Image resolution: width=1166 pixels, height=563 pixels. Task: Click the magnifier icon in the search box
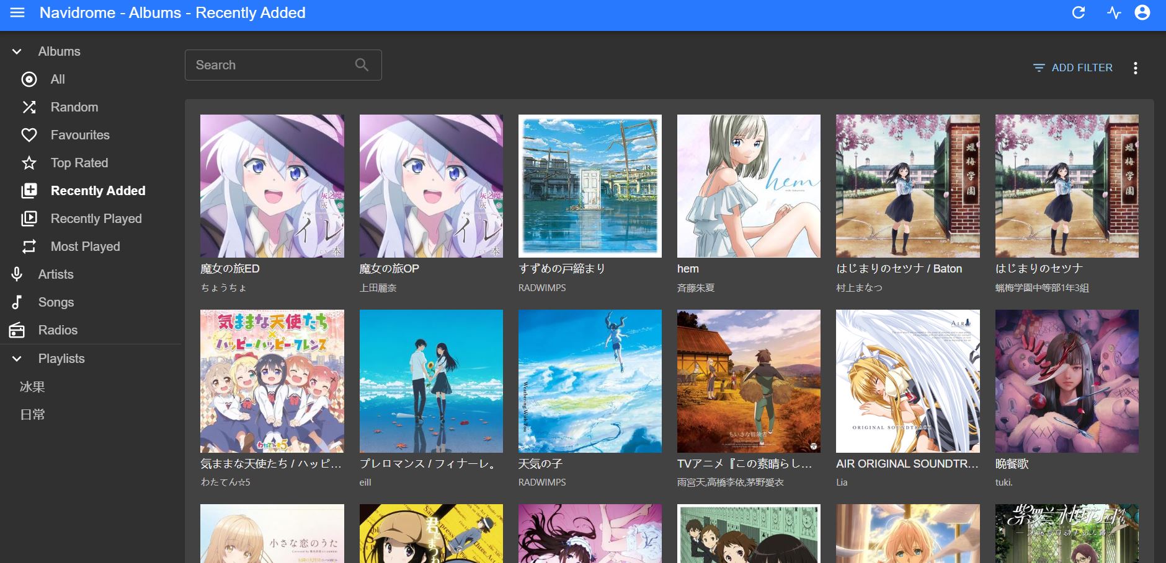362,65
